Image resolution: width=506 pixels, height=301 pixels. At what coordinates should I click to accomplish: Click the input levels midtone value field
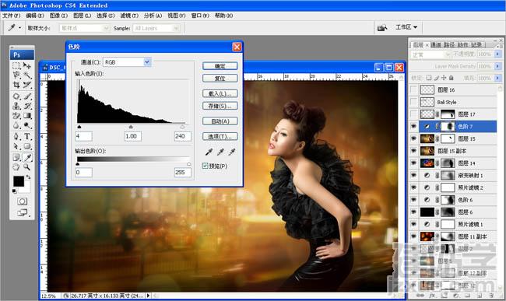click(132, 136)
